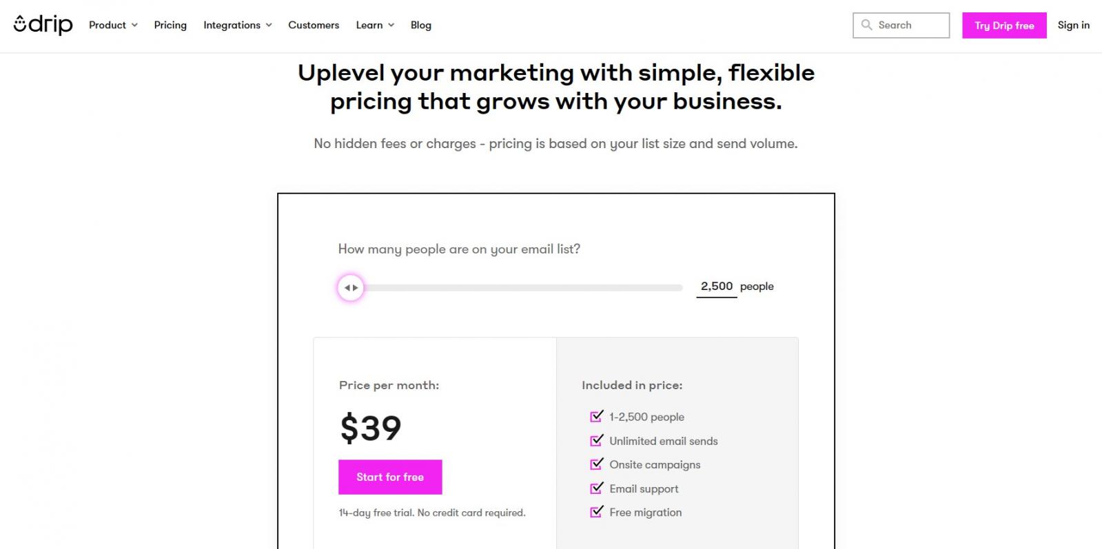Visit the Blog link
This screenshot has width=1102, height=549.
tap(421, 25)
